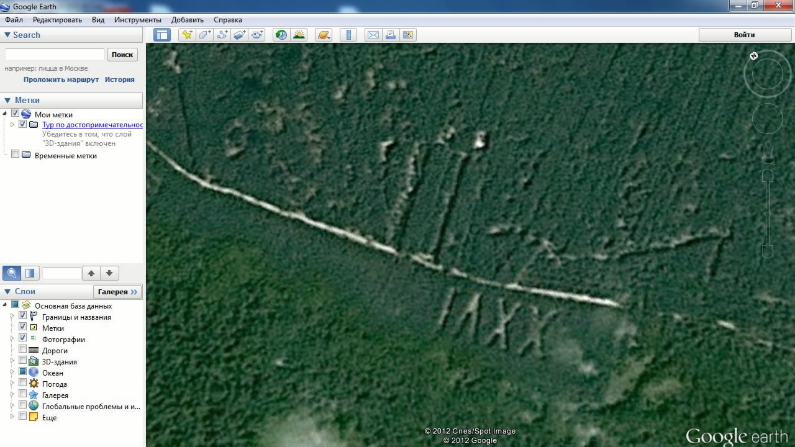This screenshot has height=447, width=795.
Task: Toggle the sightseeing tour folder checkbox
Action: 23,124
